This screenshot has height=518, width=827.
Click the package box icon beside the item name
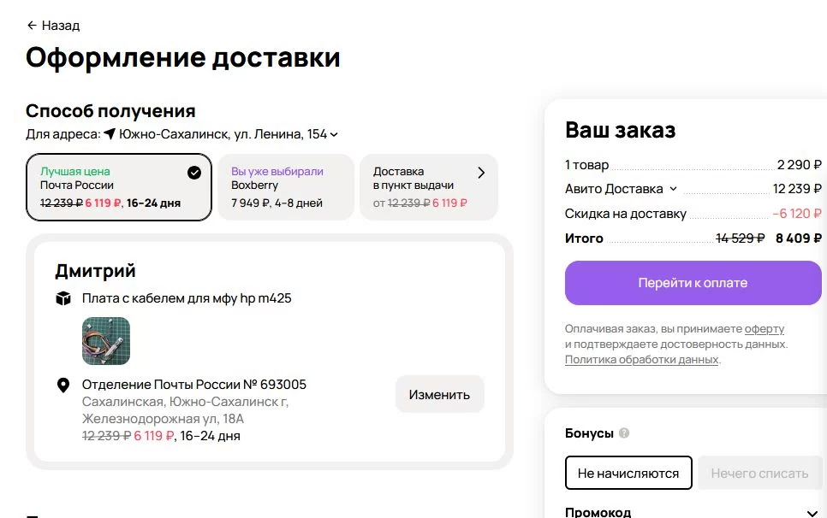(62, 298)
